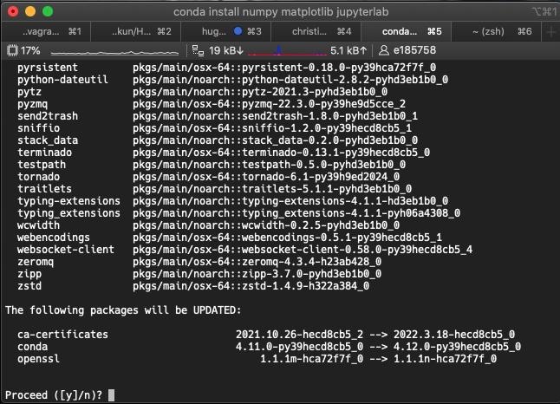Image resolution: width=560 pixels, height=404 pixels.
Task: Click at the Proceed ([y]/n)? prompt cursor
Action: click(x=112, y=395)
